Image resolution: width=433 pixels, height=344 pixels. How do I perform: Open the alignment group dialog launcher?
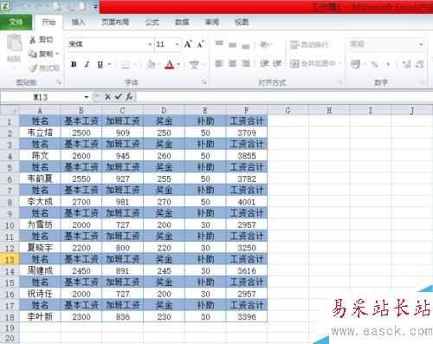[340, 82]
